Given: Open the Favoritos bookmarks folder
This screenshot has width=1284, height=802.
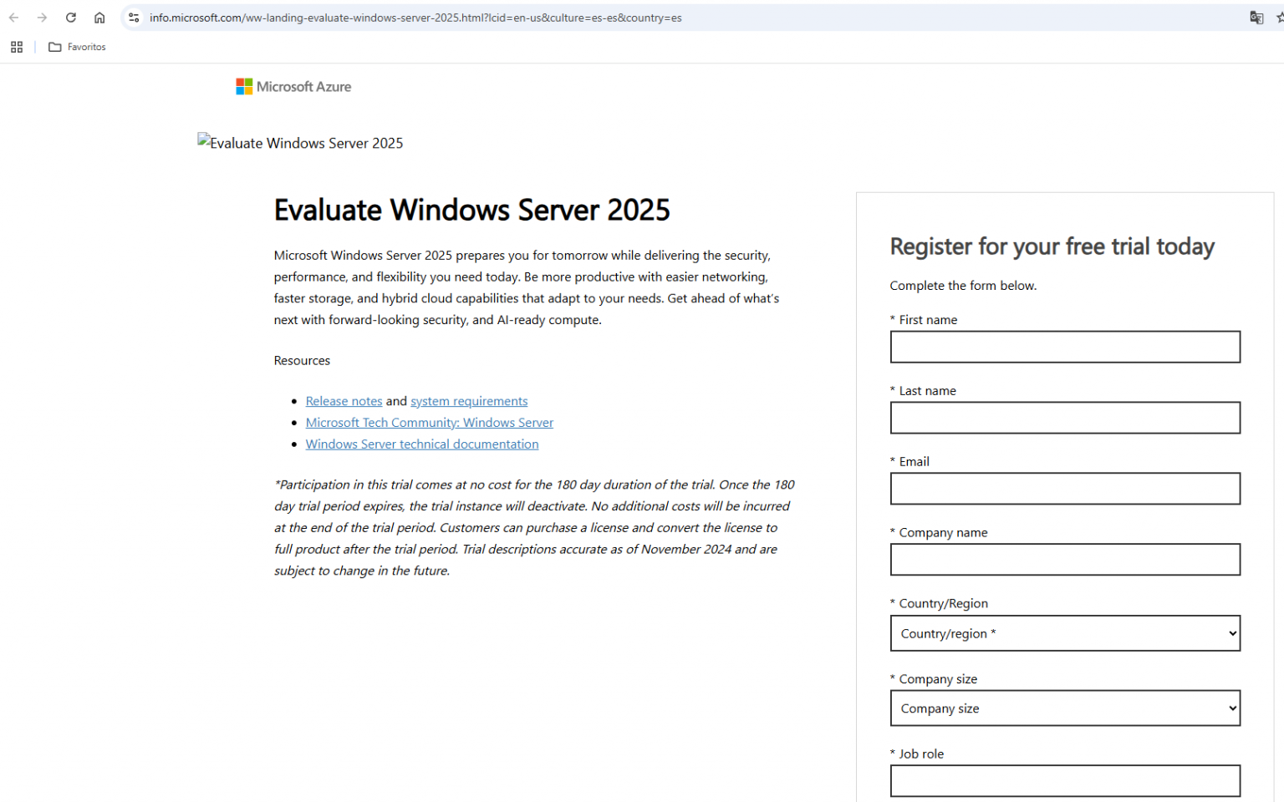Looking at the screenshot, I should [x=77, y=47].
